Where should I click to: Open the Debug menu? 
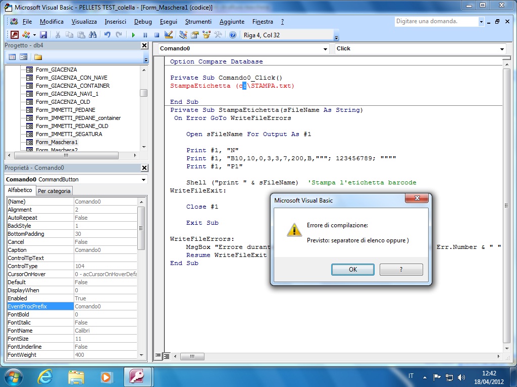click(x=143, y=22)
